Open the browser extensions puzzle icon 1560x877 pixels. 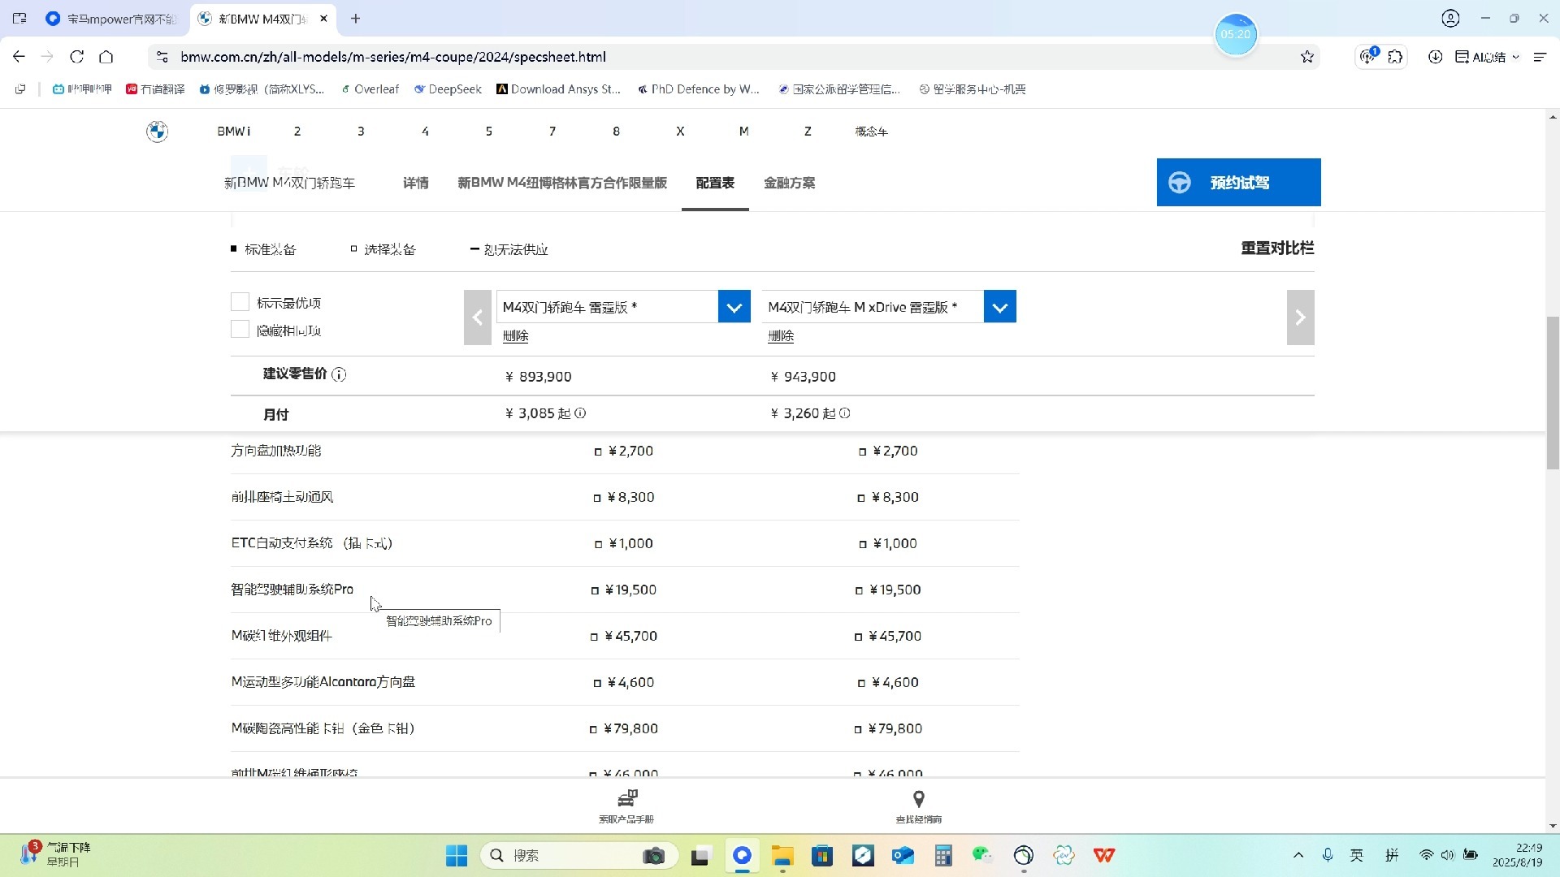pyautogui.click(x=1396, y=57)
